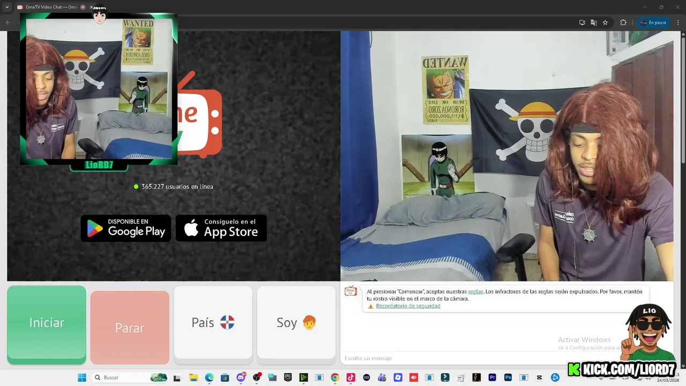This screenshot has height=386, width=686.
Task: Open Task View from the taskbar
Action: tap(177, 377)
